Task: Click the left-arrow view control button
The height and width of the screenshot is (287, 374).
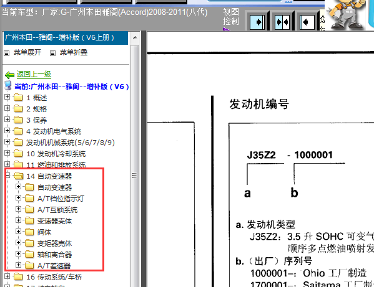Action: [307, 22]
